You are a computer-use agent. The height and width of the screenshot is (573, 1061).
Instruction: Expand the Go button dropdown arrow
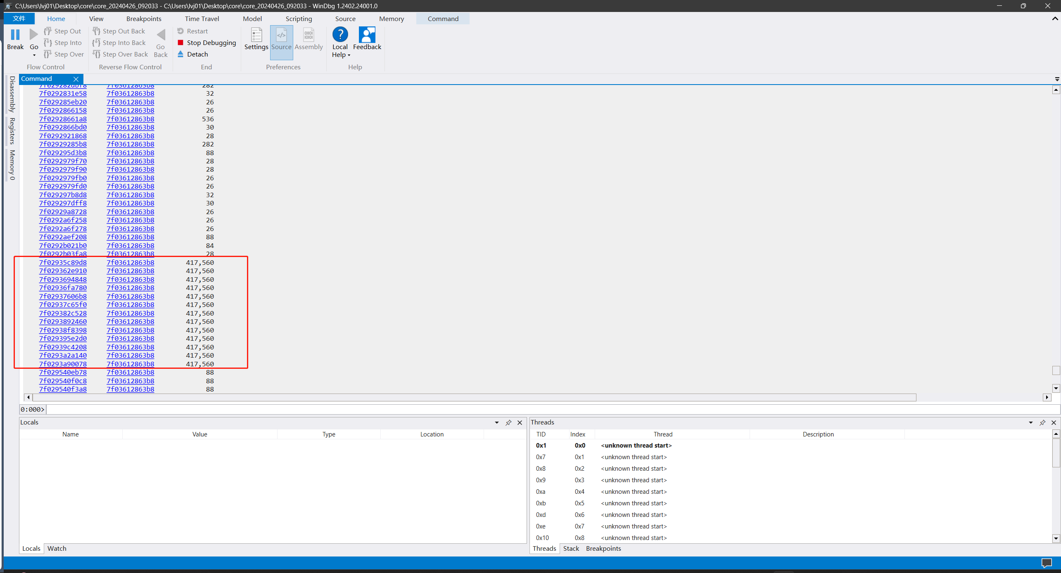tap(34, 55)
